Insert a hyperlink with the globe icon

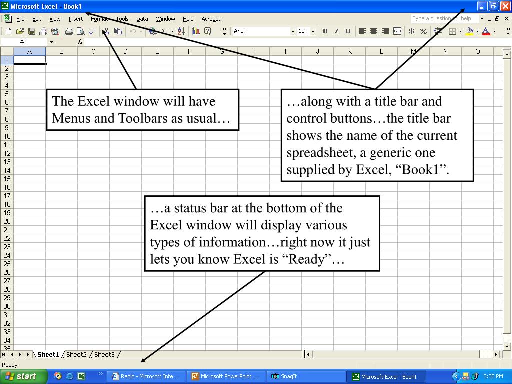(x=152, y=31)
